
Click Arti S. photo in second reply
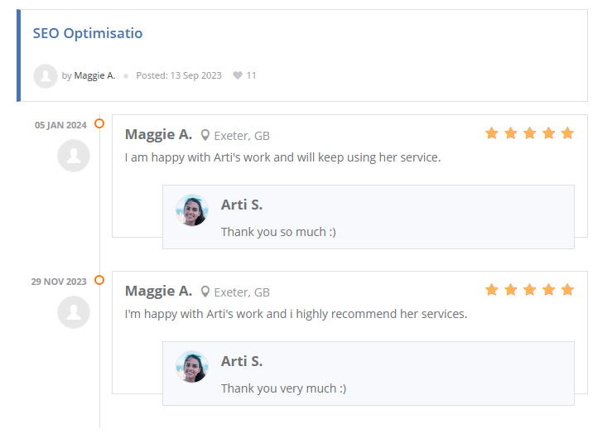(192, 367)
